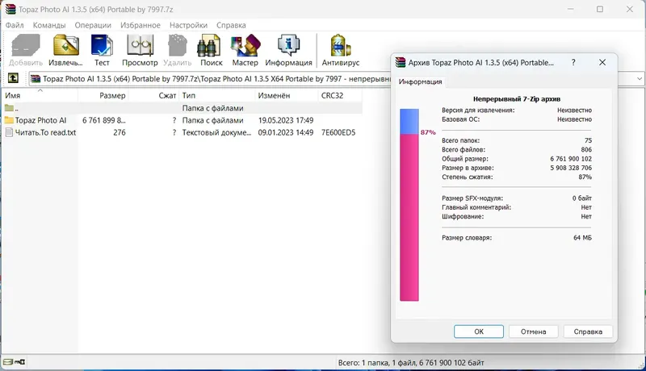Image resolution: width=646 pixels, height=371 pixels.
Task: Select the Информация tab in dialog
Action: (420, 81)
